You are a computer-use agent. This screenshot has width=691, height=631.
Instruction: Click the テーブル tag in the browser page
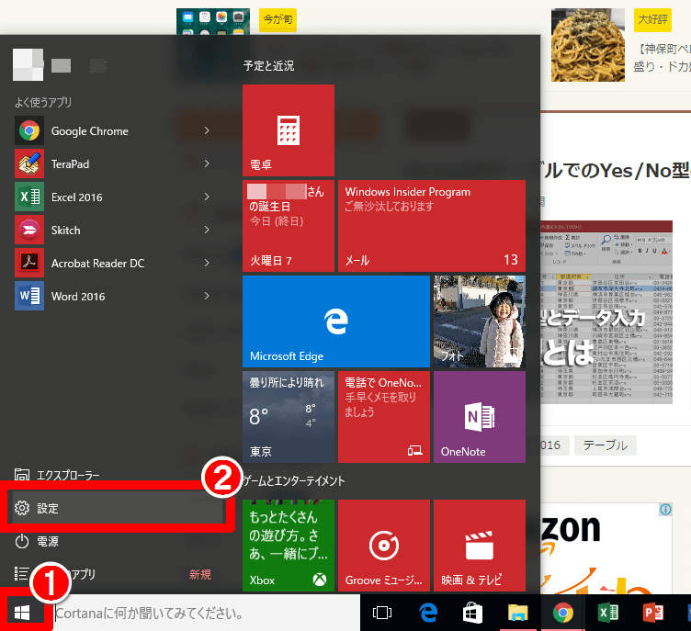tap(606, 445)
